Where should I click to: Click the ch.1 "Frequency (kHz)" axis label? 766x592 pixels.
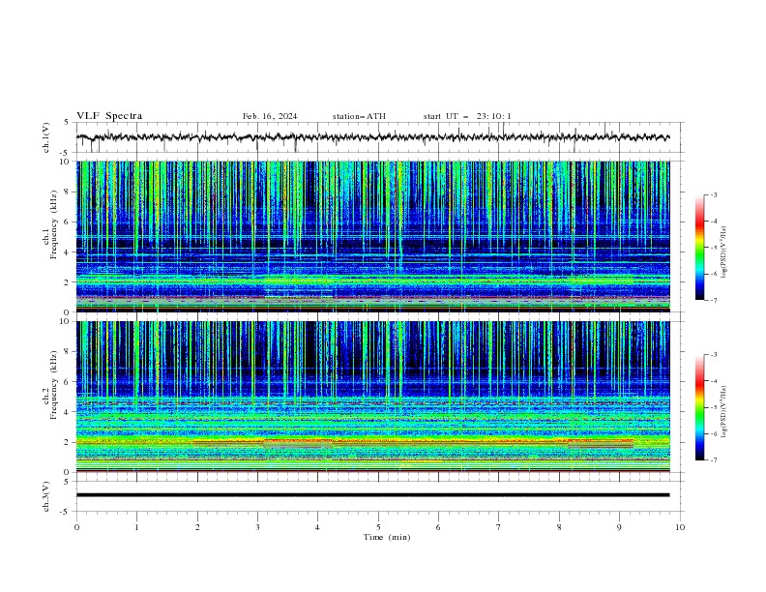(54, 225)
